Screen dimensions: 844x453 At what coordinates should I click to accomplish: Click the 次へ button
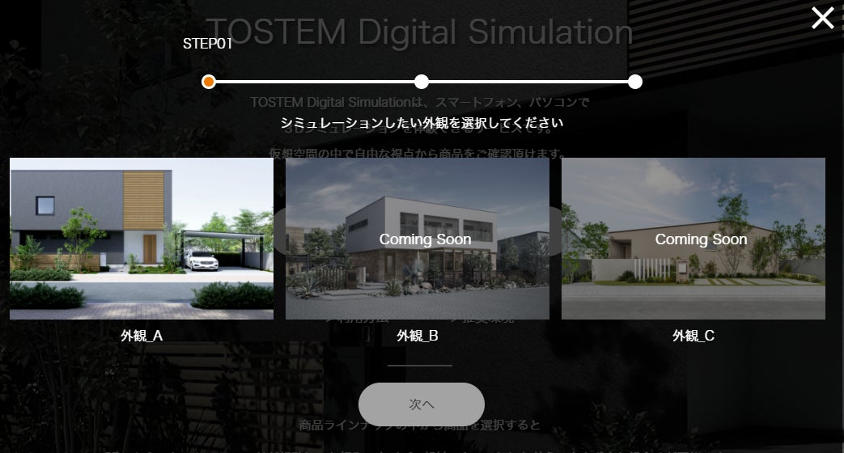click(x=422, y=404)
